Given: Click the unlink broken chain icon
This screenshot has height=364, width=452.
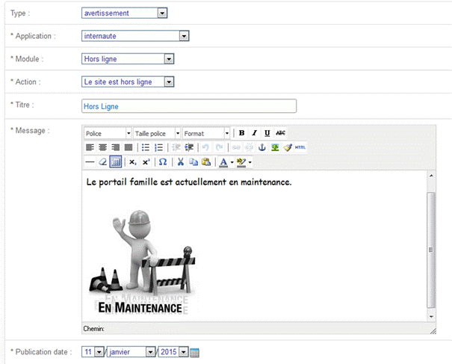Looking at the screenshot, I should 249,147.
